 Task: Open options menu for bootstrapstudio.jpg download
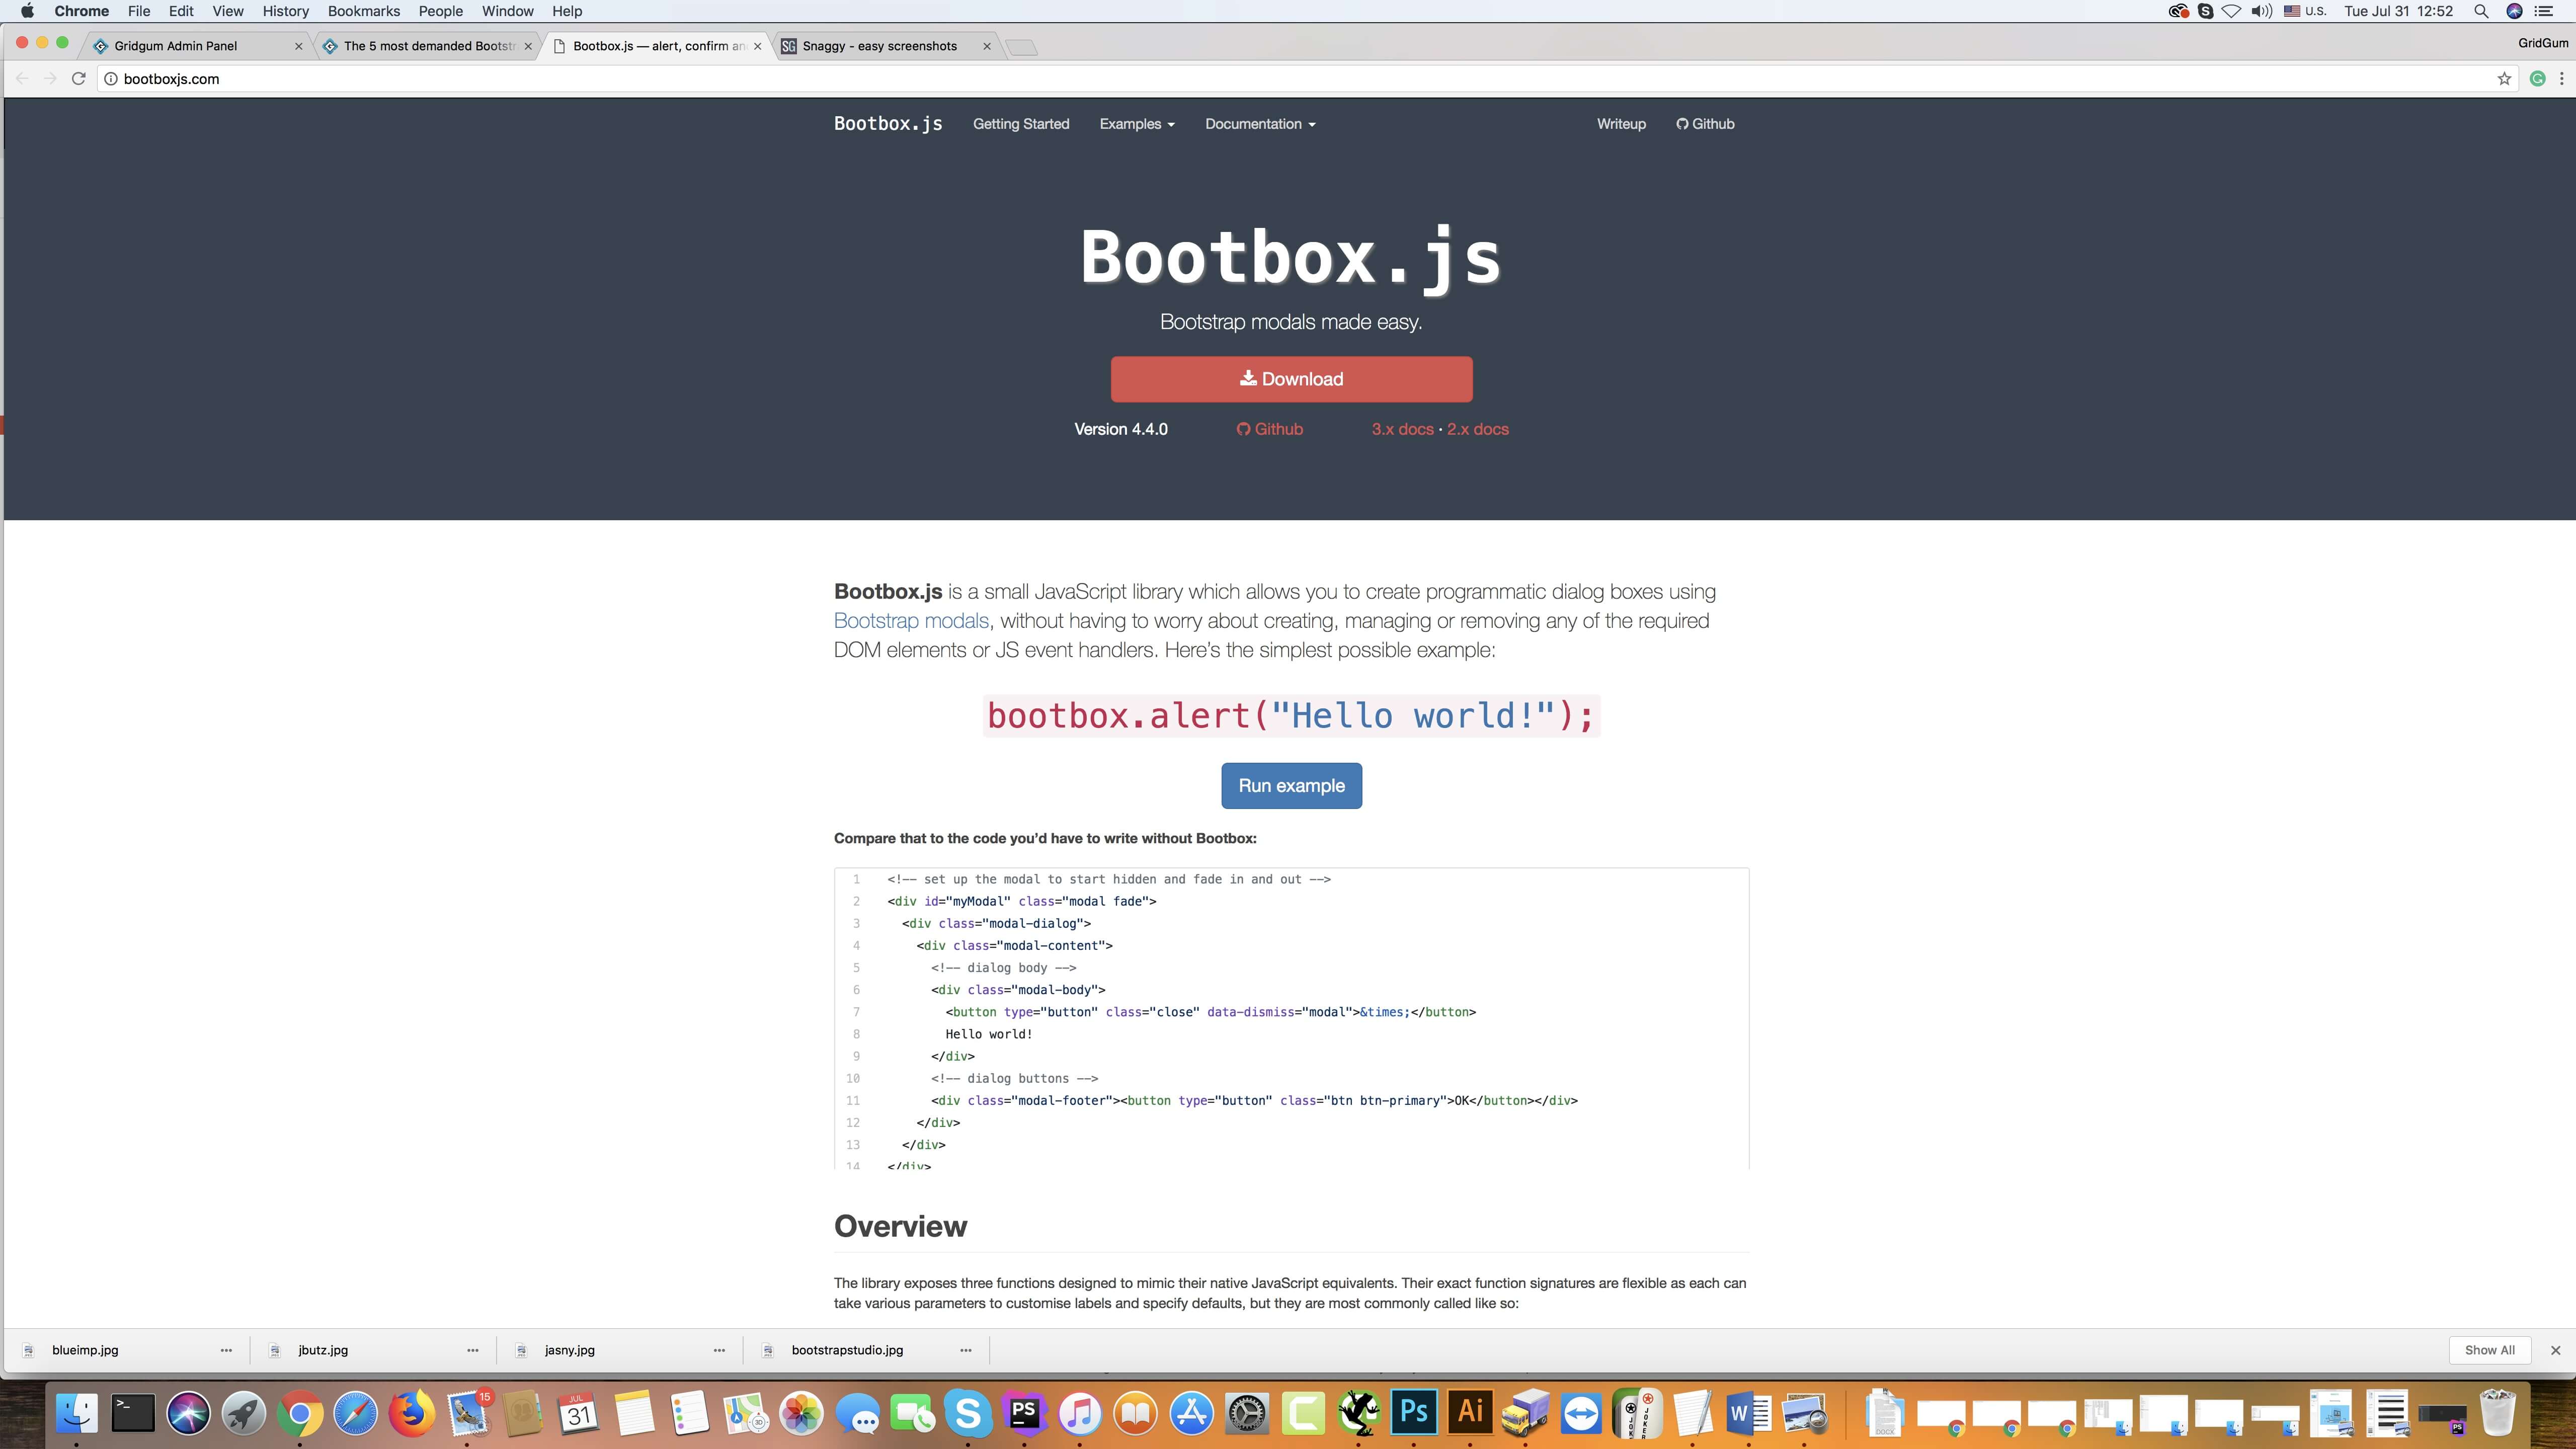point(966,1350)
